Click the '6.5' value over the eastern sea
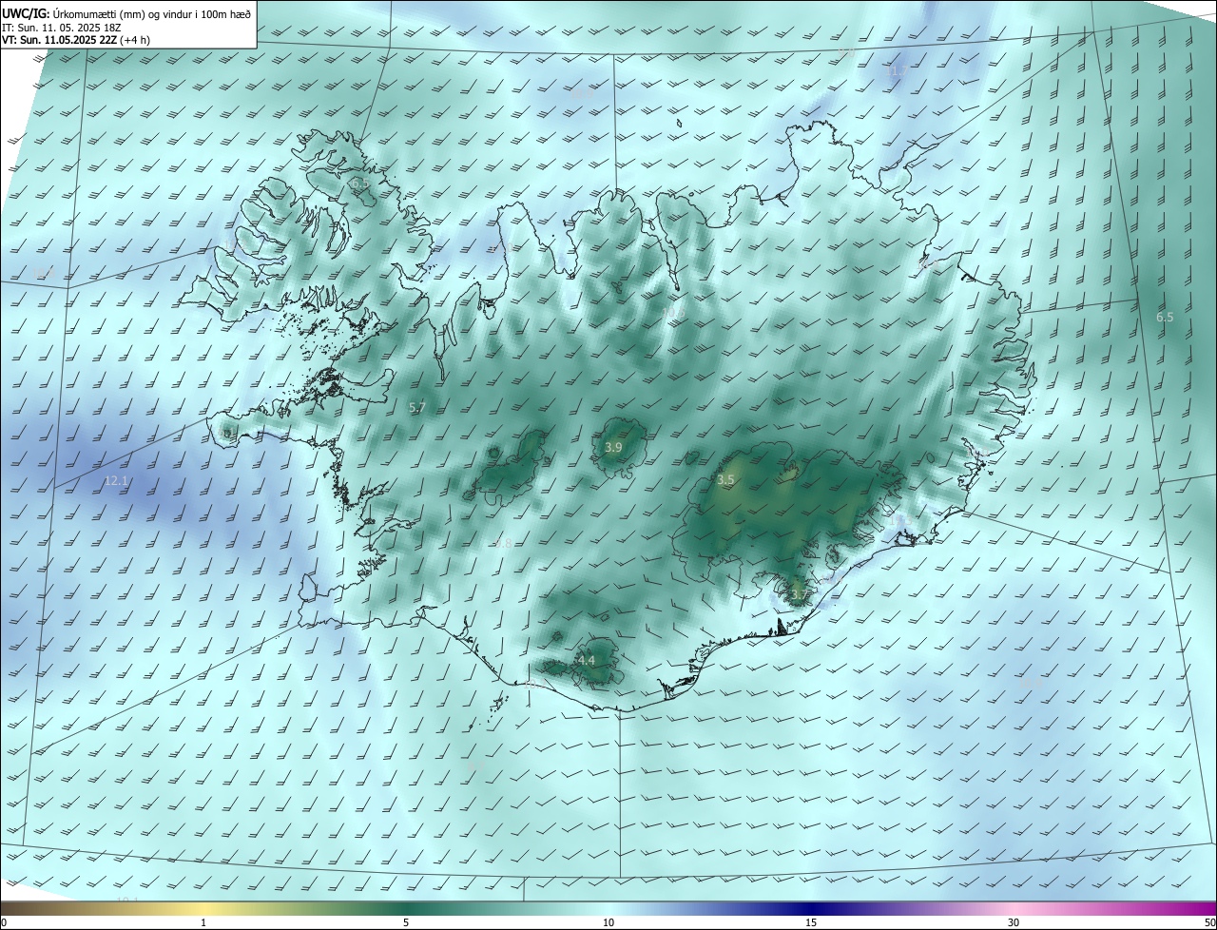This screenshot has height=930, width=1217. (x=1165, y=317)
